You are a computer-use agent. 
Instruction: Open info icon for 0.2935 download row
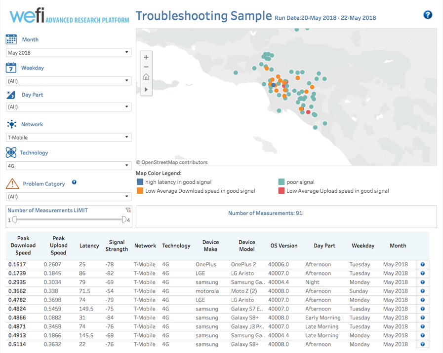(423, 282)
